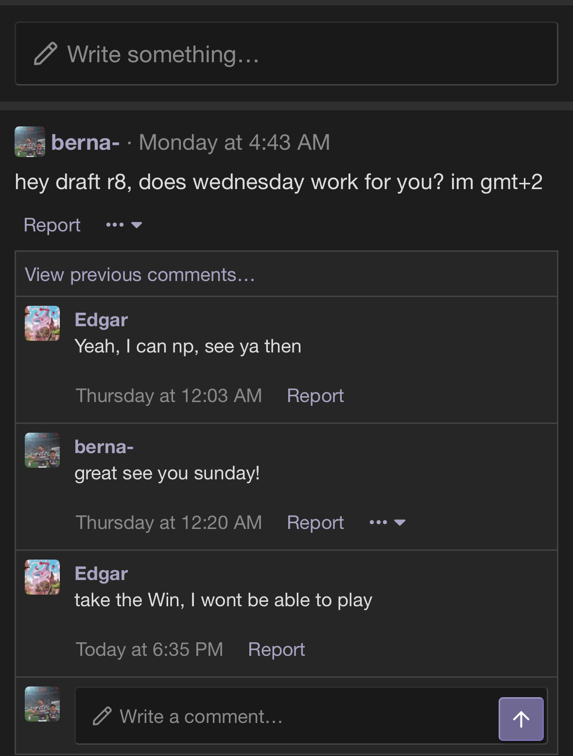Focus the Write something… input field
Image resolution: width=573 pixels, height=756 pixels.
pos(286,53)
